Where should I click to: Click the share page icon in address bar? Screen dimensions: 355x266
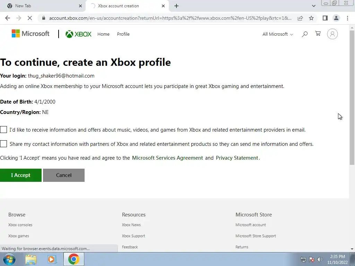(x=300, y=18)
